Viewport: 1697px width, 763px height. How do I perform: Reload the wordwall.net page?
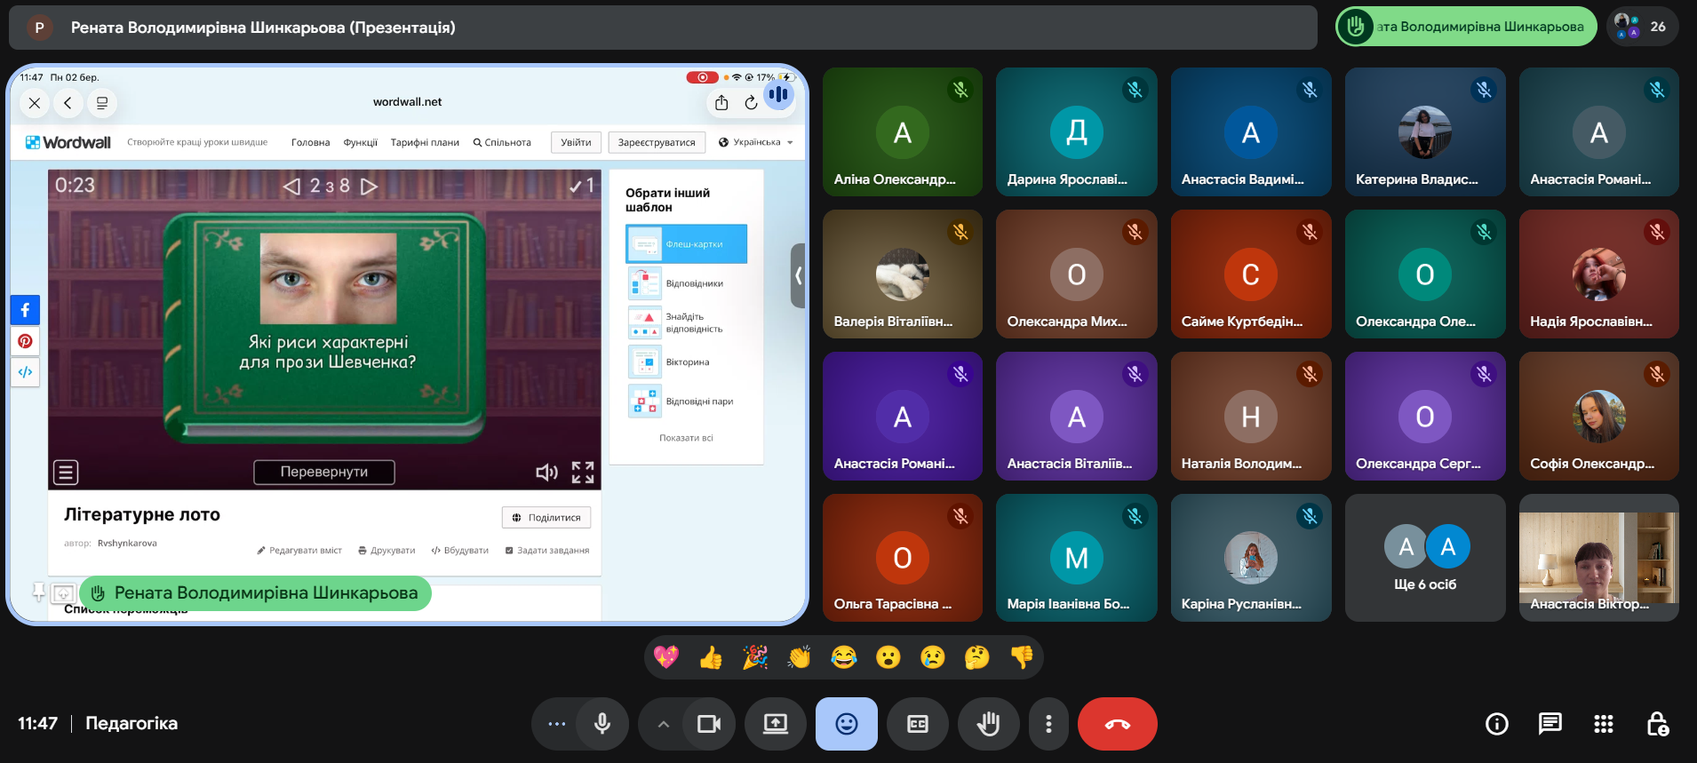752,103
